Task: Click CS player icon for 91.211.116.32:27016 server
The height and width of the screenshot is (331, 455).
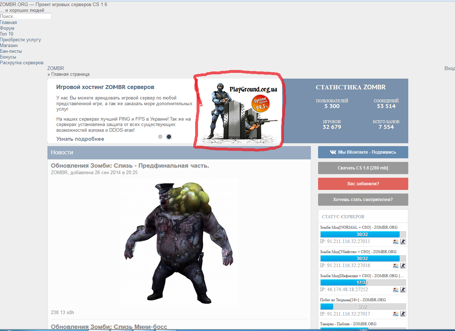Action: pyautogui.click(x=403, y=266)
